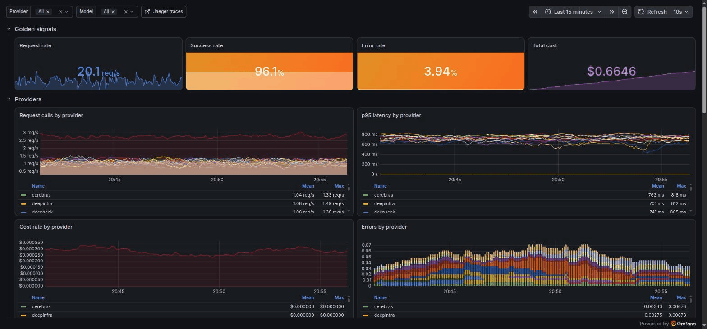Remove the All chip from Model filter
Image resolution: width=707 pixels, height=329 pixels.
pos(113,12)
